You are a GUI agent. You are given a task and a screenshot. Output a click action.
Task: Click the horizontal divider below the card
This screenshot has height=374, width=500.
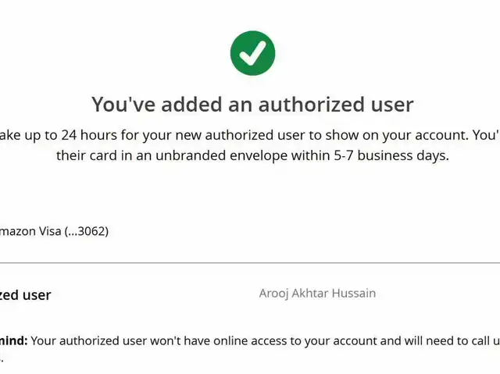click(250, 263)
